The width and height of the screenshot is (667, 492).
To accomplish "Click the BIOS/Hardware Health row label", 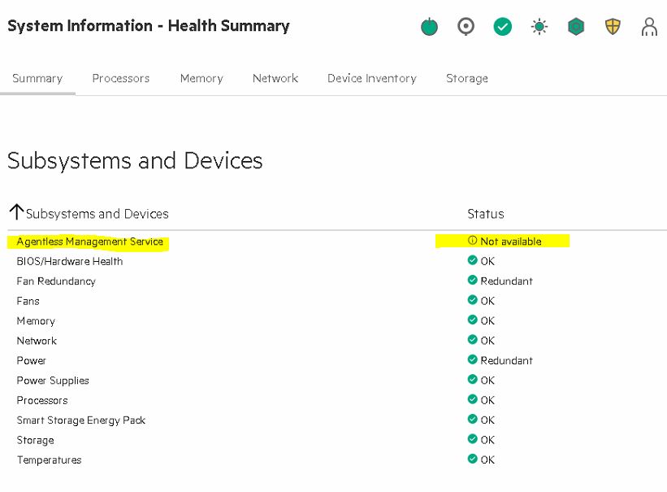I will click(70, 261).
